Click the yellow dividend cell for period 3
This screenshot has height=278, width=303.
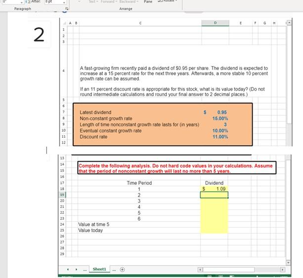(214, 201)
